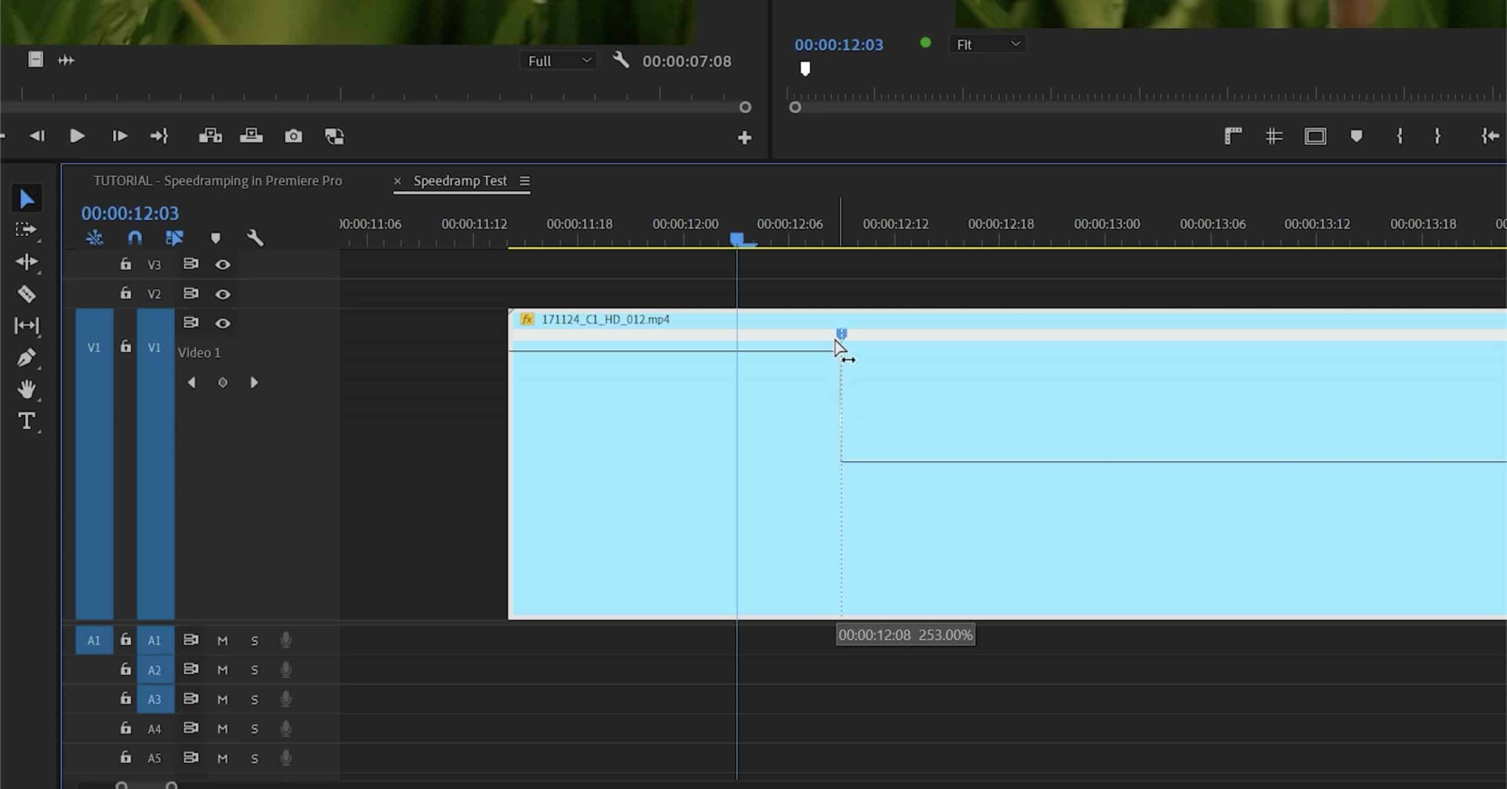
Task: Click the Overwrite button in Source Monitor
Action: point(251,137)
